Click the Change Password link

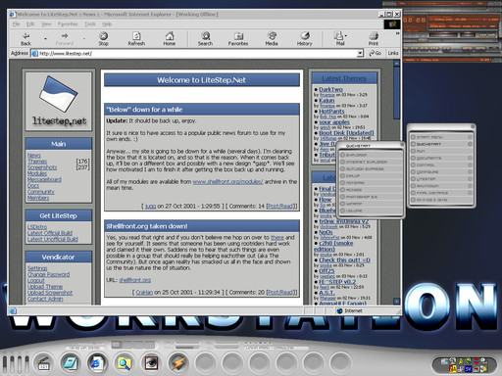(48, 274)
